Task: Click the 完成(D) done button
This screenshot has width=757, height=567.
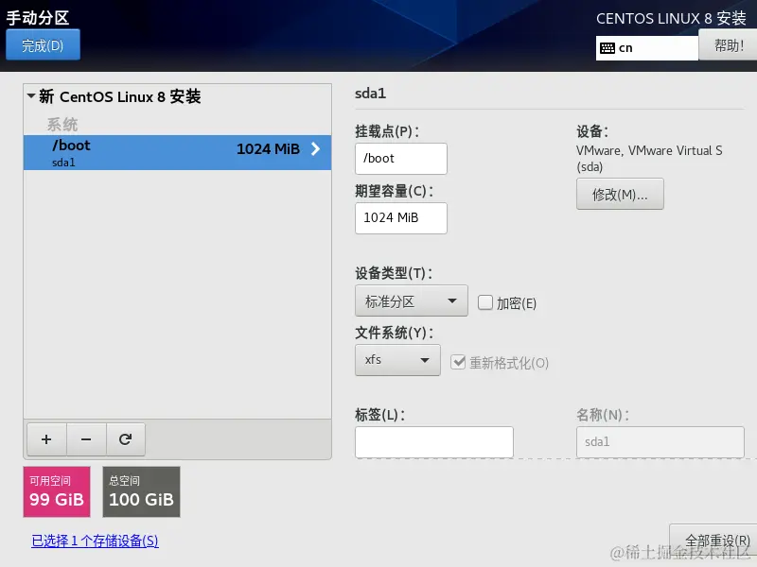Action: click(x=43, y=44)
